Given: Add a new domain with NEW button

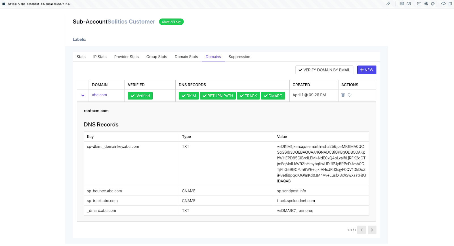Looking at the screenshot, I should click(367, 70).
